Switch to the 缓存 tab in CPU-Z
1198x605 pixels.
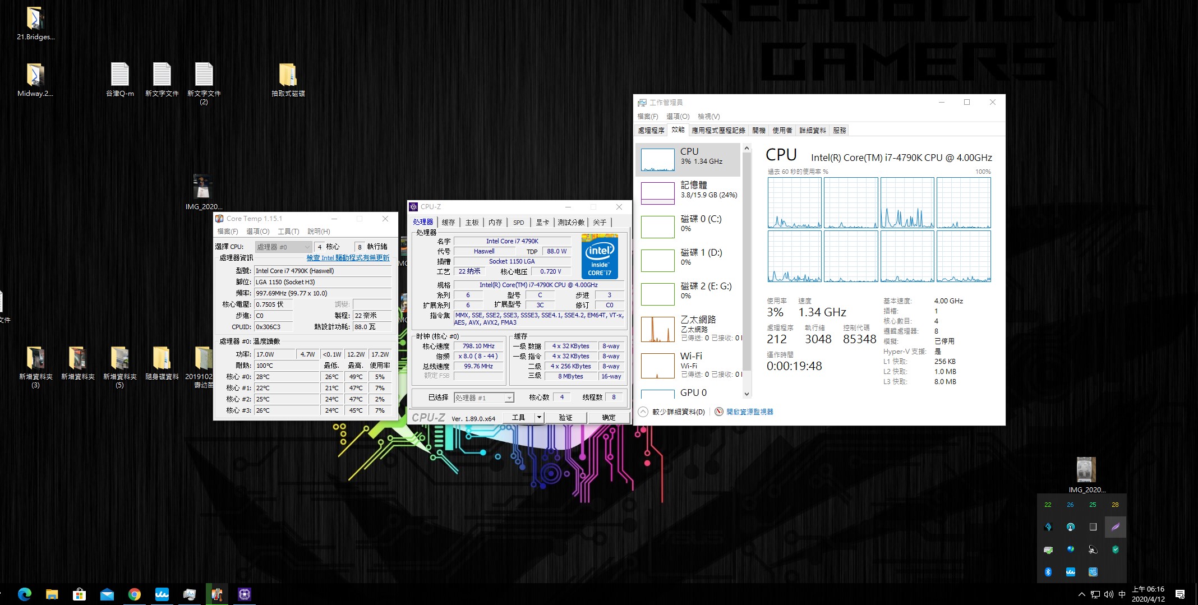(448, 223)
